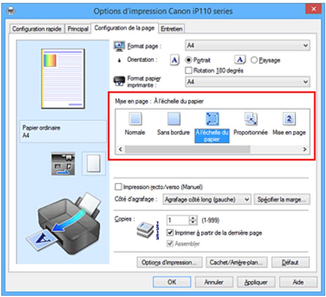This screenshot has width=326, height=297.
Task: Click the document page preview thumbnail
Action: 63,79
